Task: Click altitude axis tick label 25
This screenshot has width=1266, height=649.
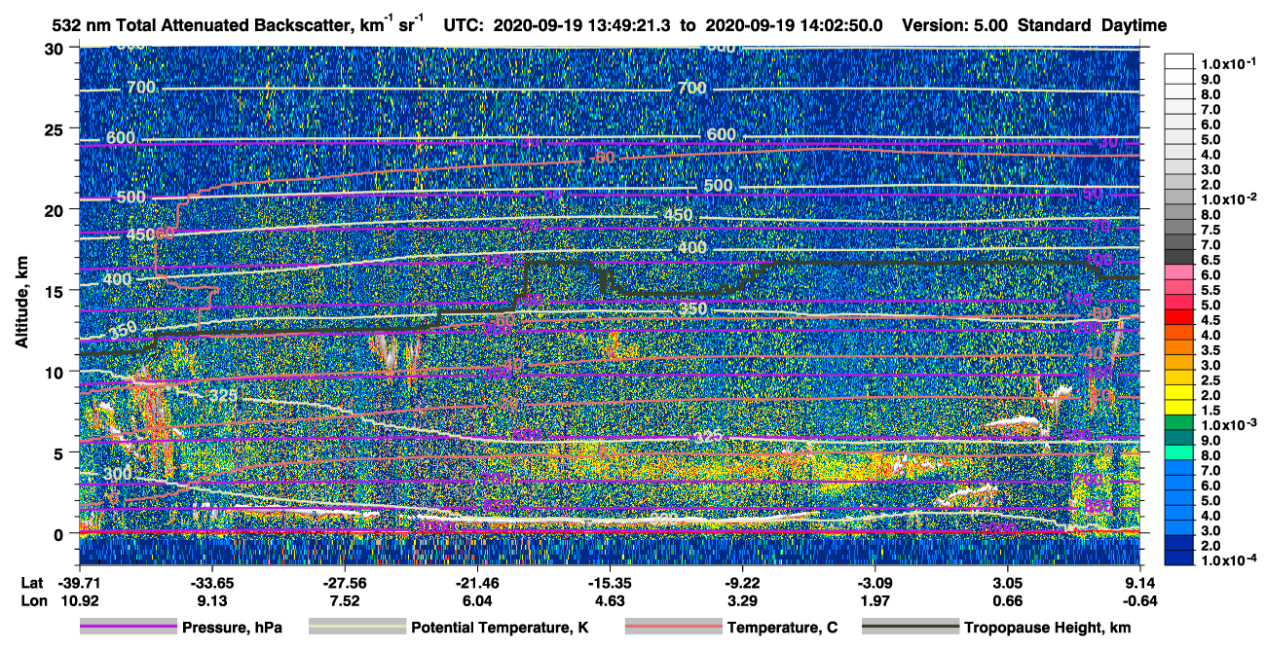Action: (56, 129)
